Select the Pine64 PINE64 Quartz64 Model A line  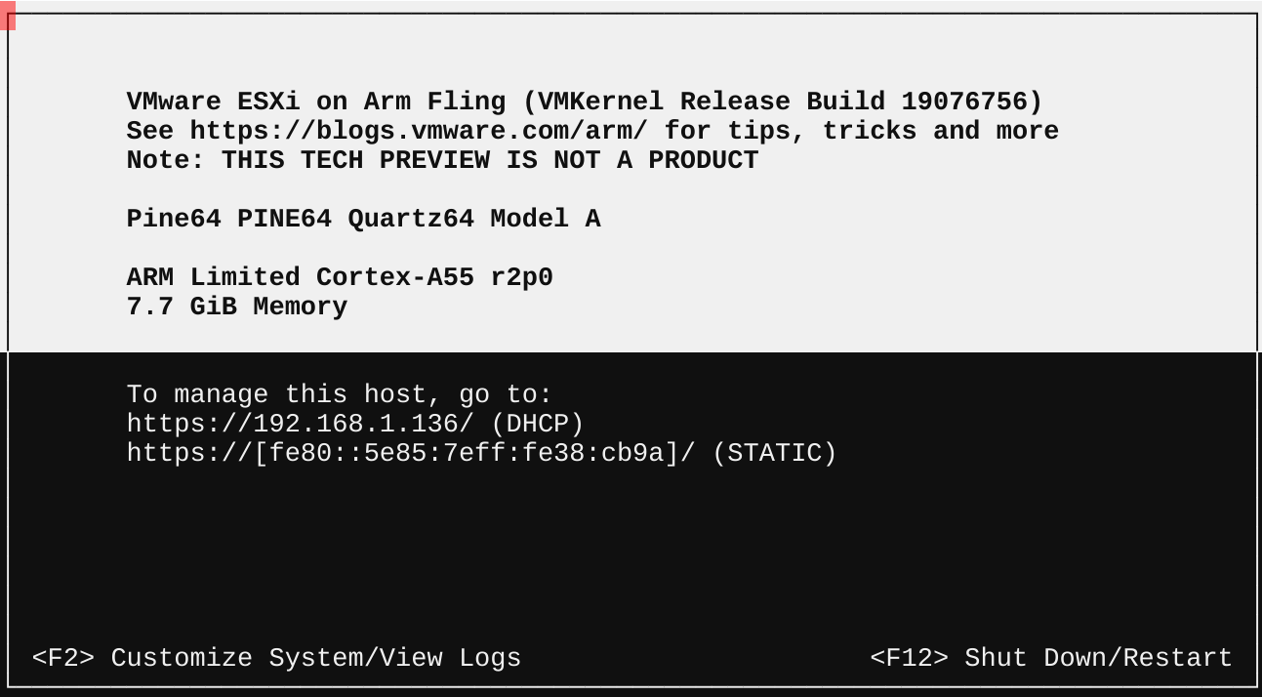coord(363,219)
